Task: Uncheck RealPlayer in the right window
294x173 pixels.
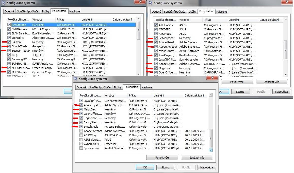Action: pos(156,55)
